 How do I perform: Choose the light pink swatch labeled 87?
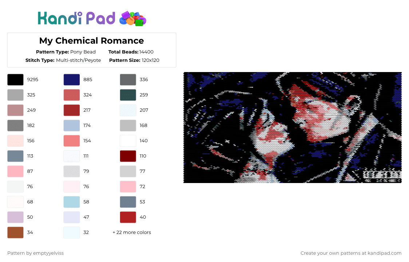pos(15,171)
